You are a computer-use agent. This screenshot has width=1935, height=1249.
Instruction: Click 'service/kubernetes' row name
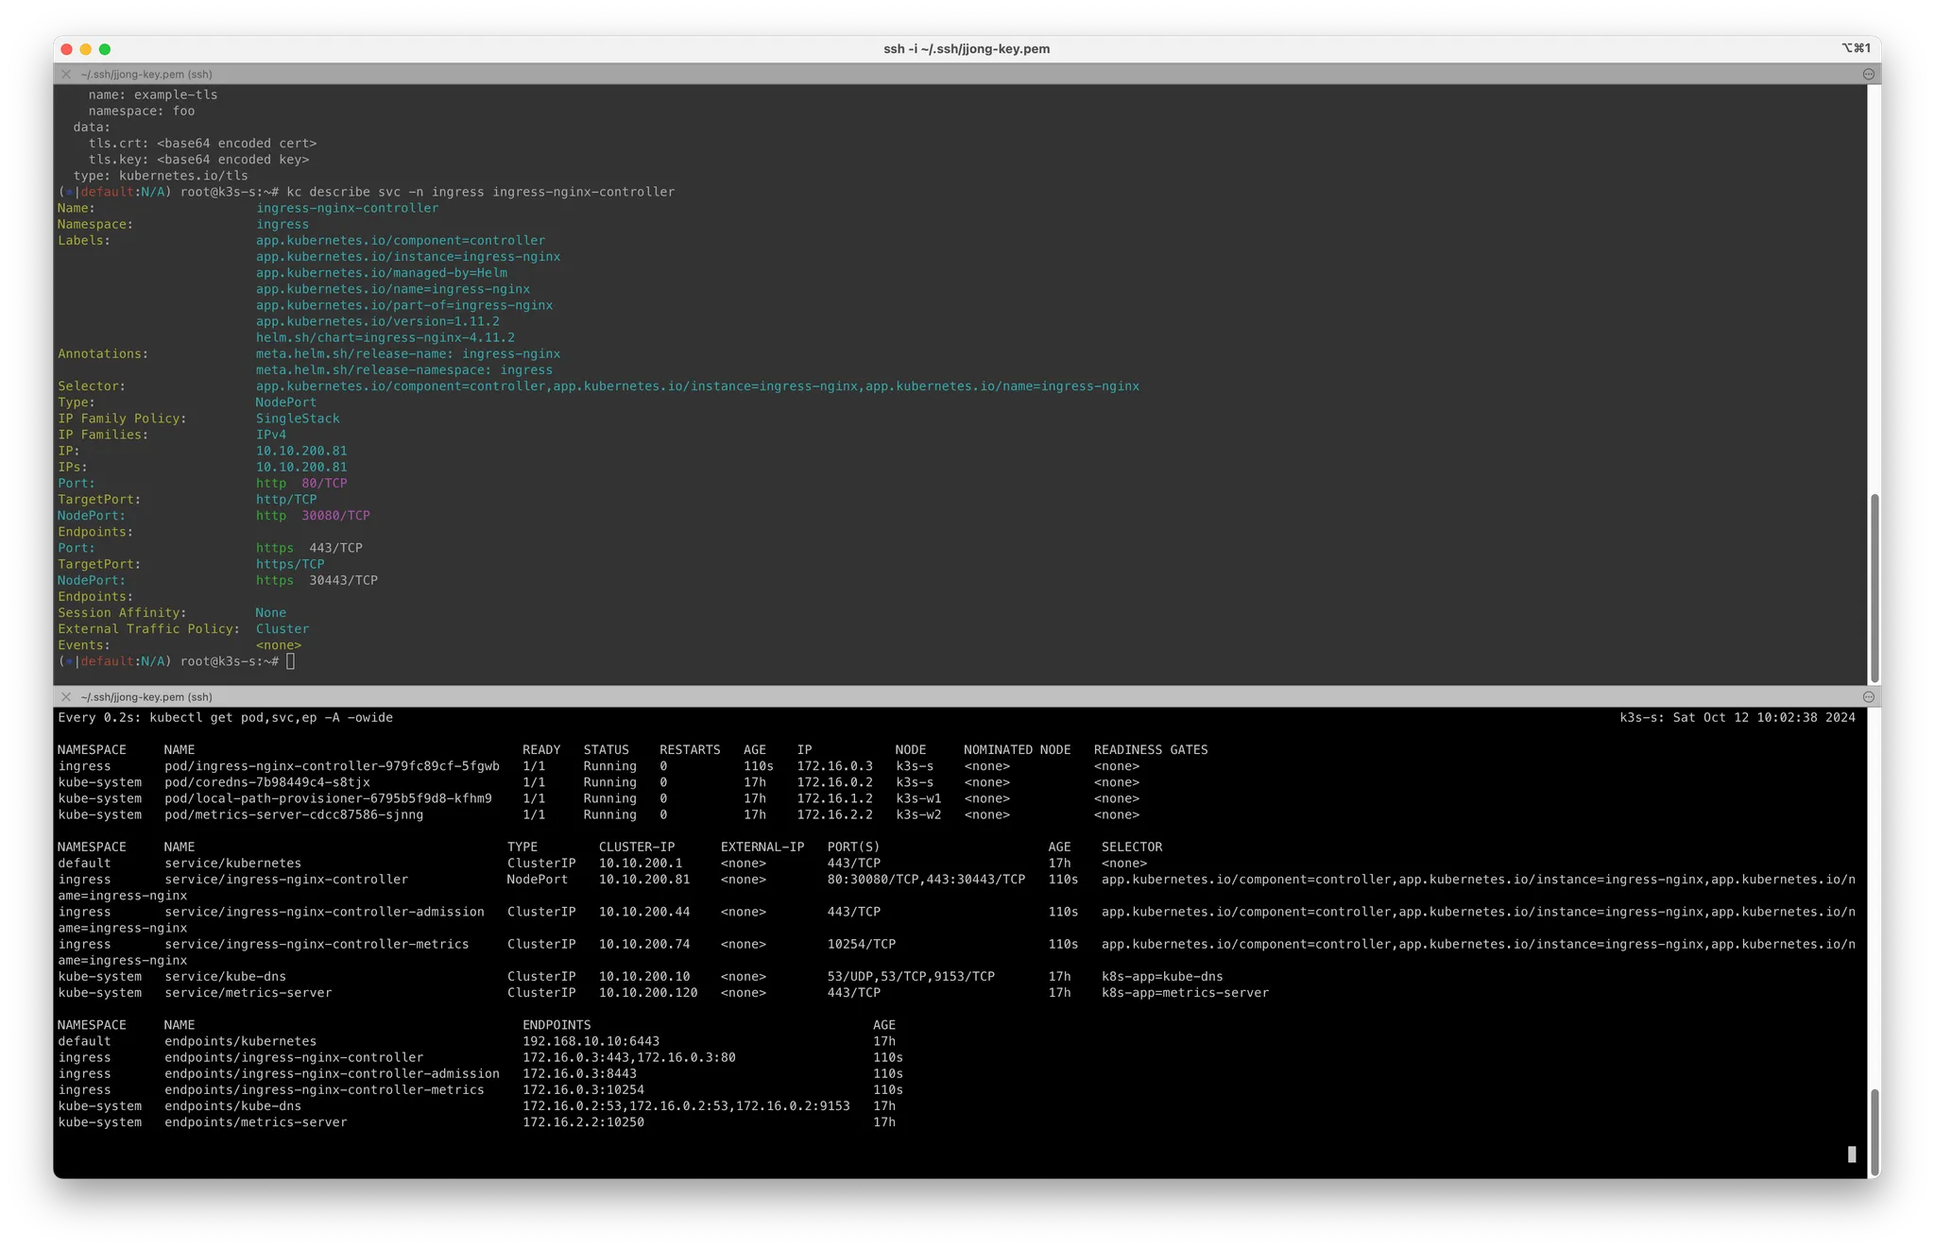click(232, 864)
